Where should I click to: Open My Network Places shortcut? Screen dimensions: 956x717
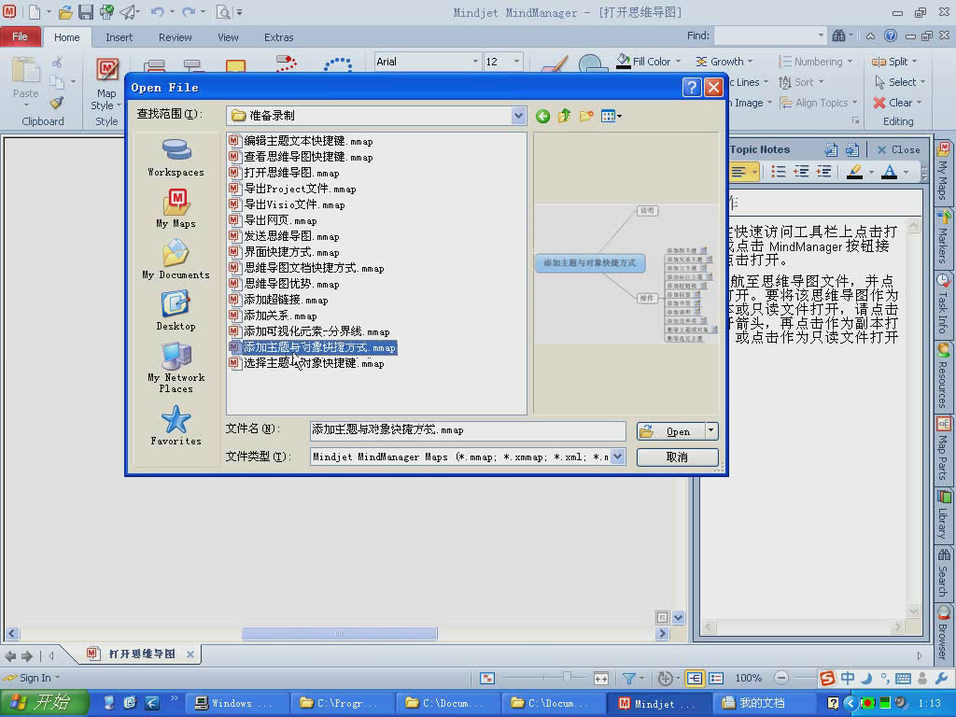click(x=176, y=368)
